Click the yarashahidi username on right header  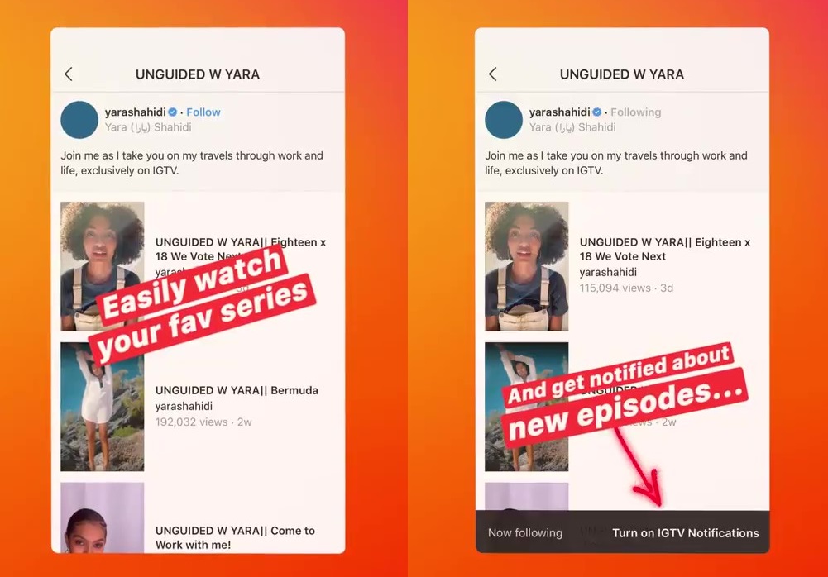point(560,112)
